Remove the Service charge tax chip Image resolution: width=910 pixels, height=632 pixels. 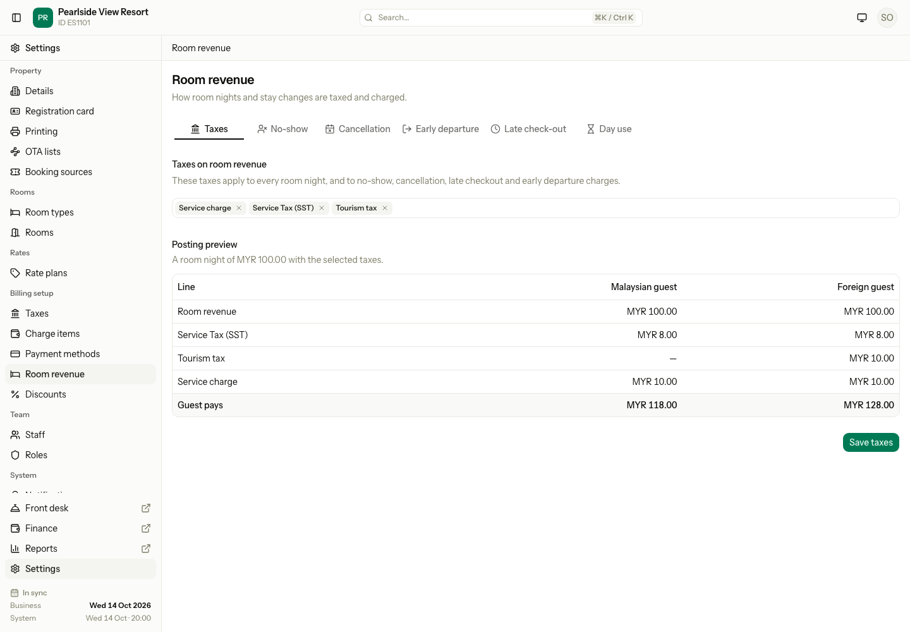tap(239, 208)
